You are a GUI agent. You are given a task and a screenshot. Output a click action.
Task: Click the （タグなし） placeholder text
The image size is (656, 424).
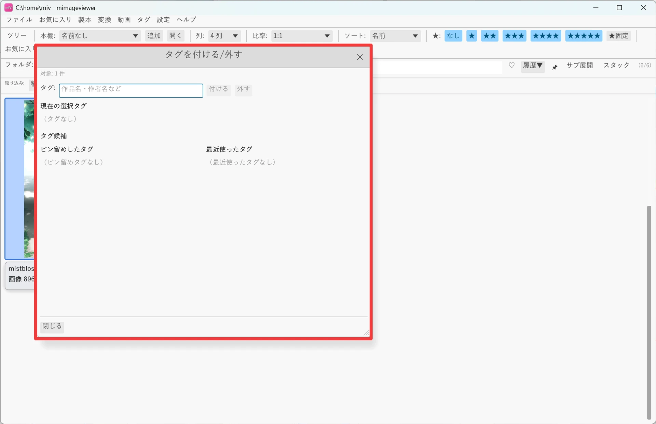tap(60, 119)
